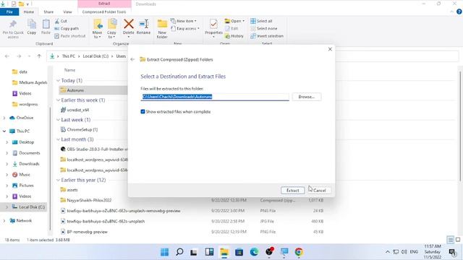The image size is (463, 260).
Task: Click the Name column header
Action: pyautogui.click(x=69, y=70)
